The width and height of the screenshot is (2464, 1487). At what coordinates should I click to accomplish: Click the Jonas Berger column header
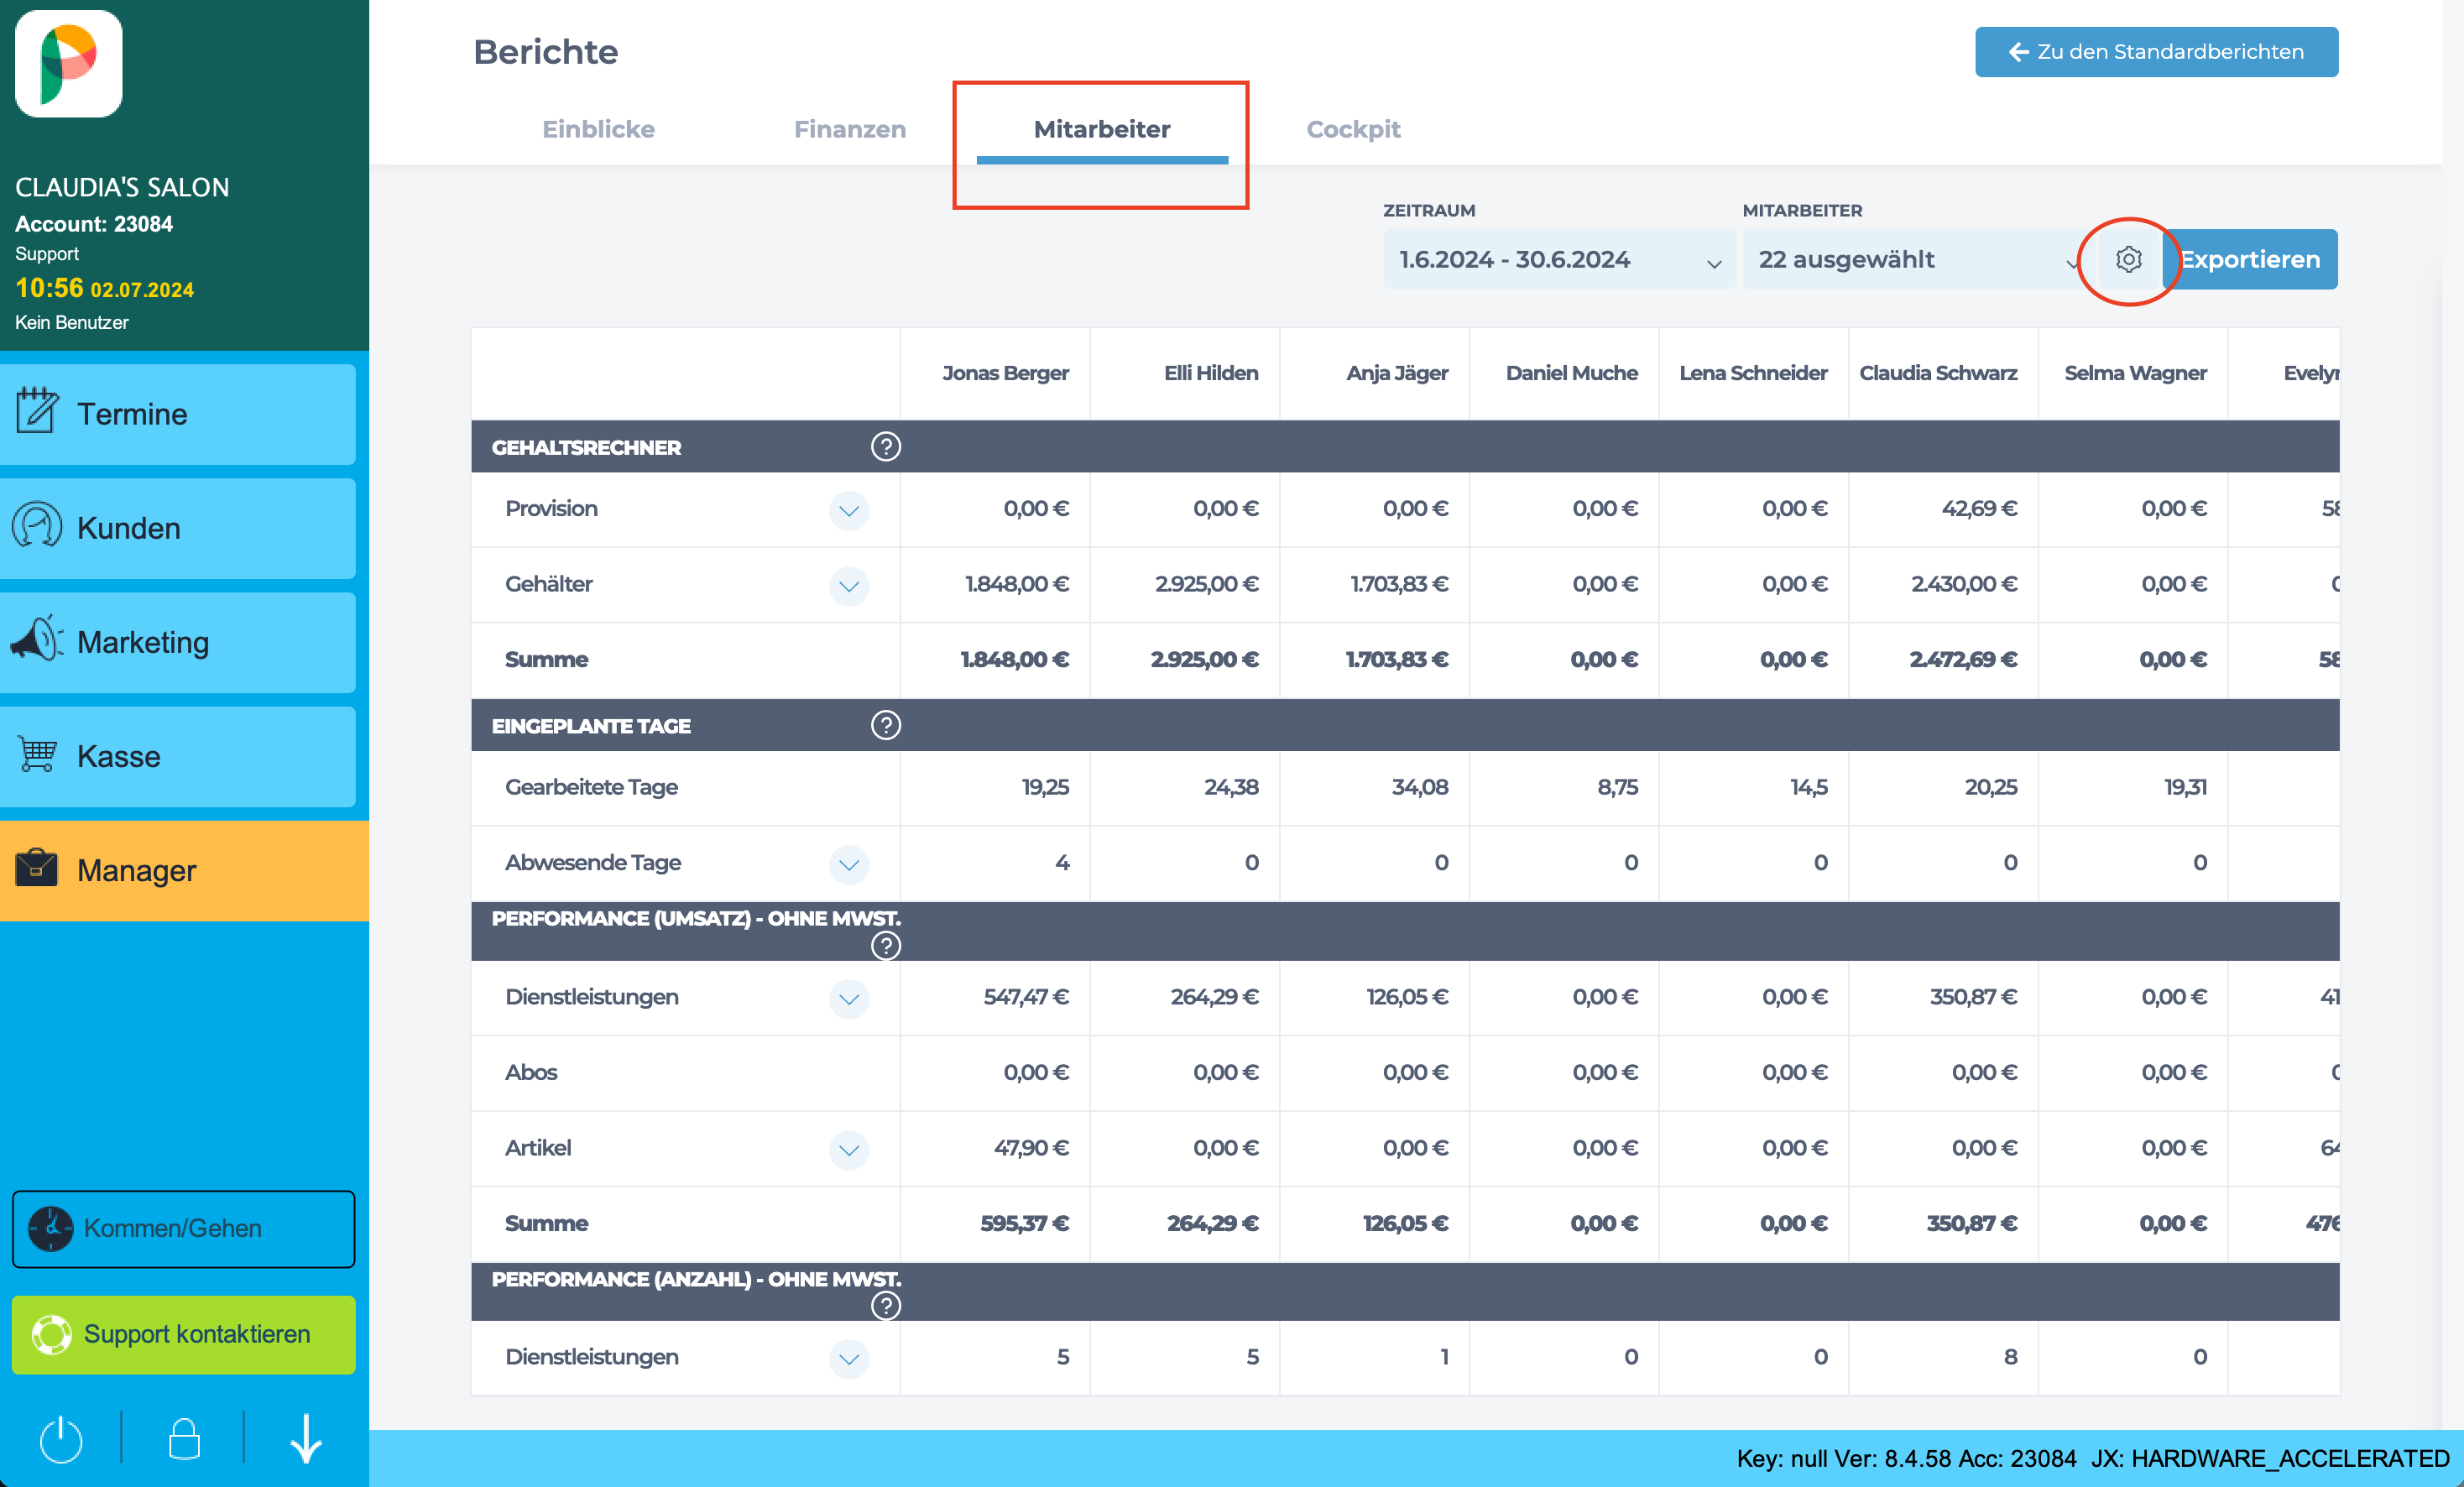1005,373
